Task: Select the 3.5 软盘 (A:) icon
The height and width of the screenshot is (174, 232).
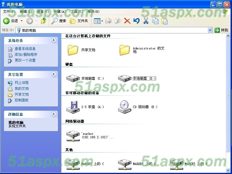Action: click(x=73, y=107)
